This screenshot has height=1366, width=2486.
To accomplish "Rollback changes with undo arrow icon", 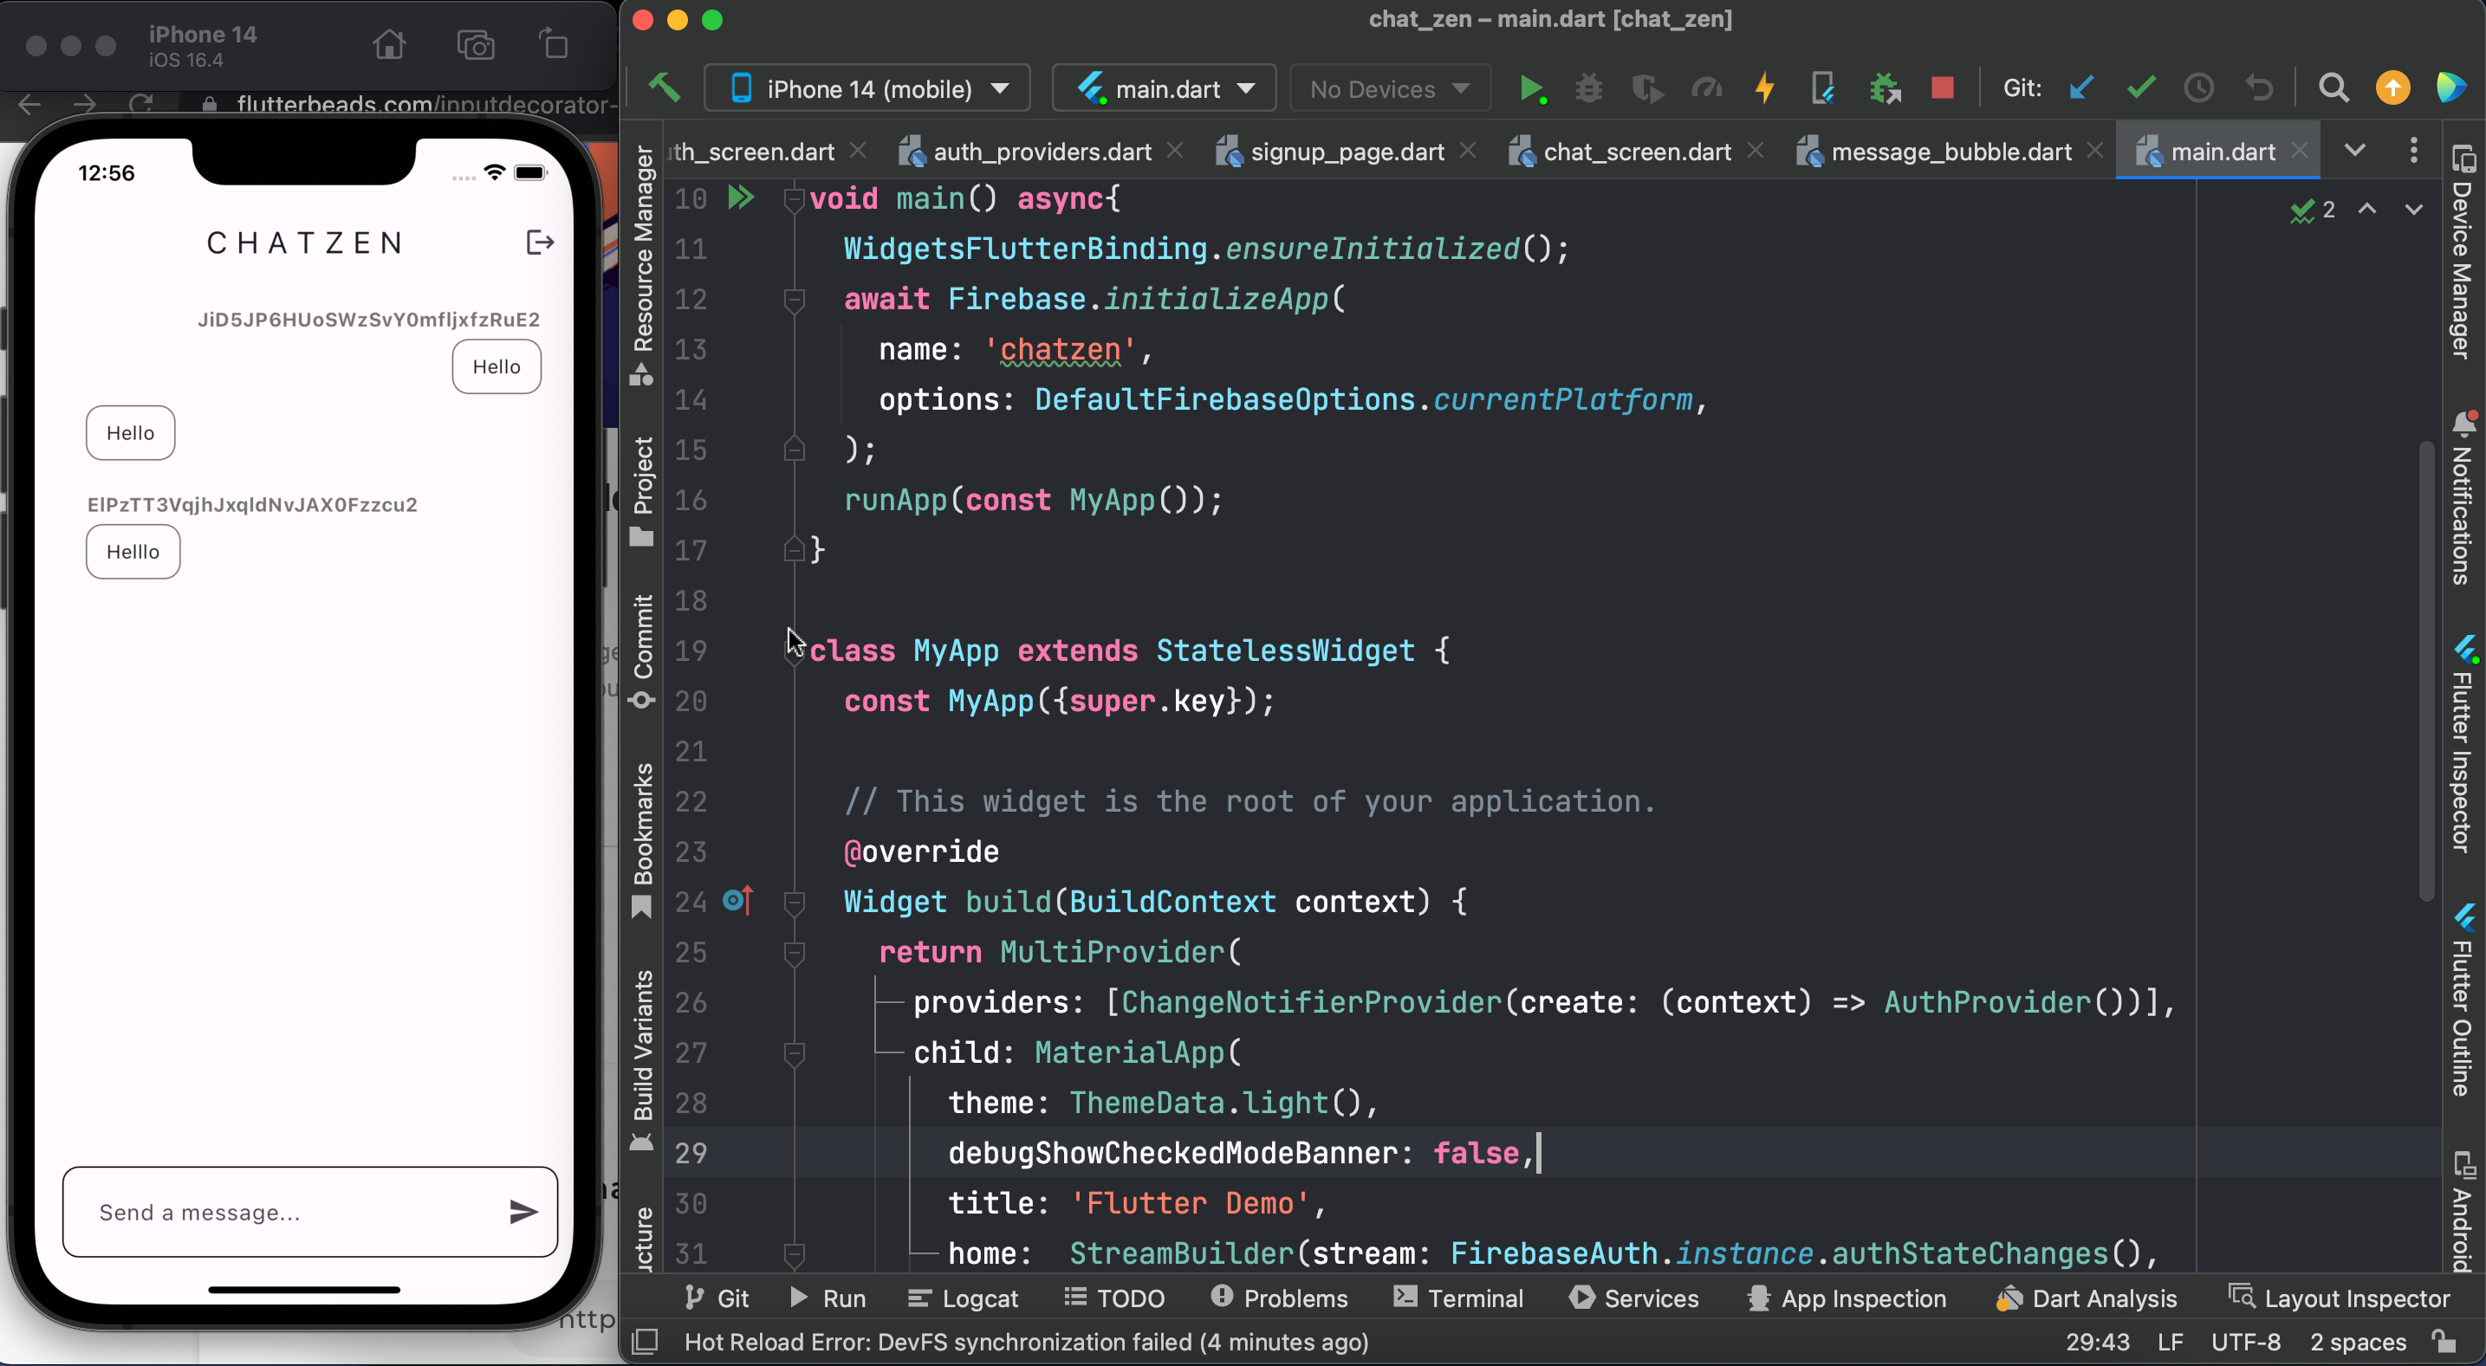I will pos(2259,88).
